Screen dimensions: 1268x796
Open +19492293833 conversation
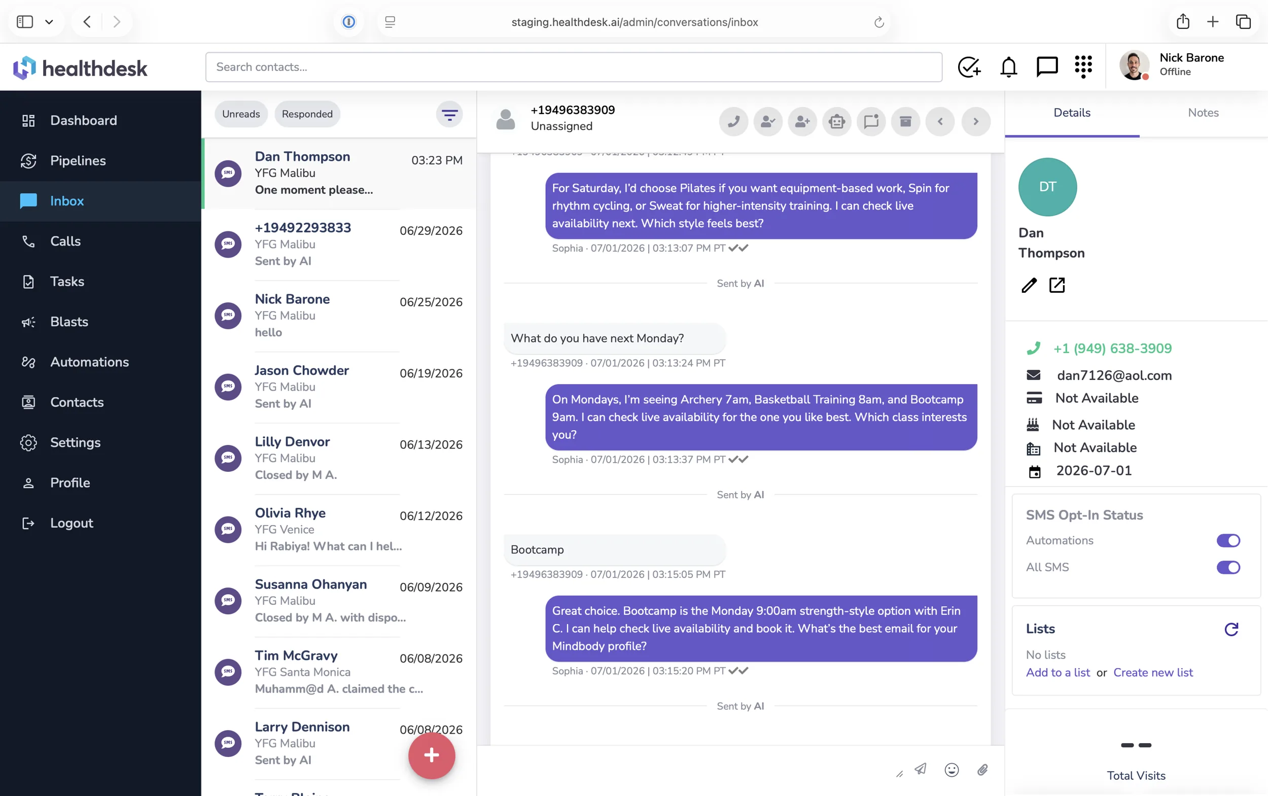339,244
